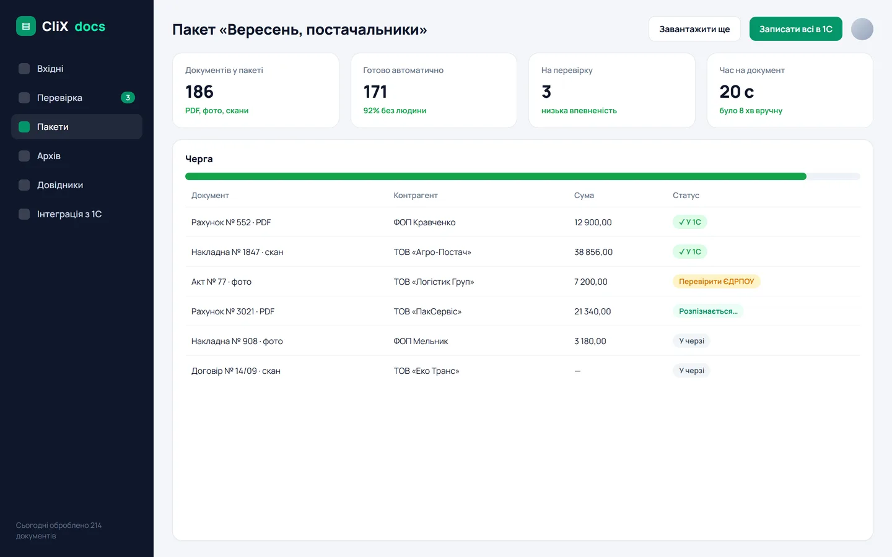Open Довідники in the sidebar
Viewport: 892px width, 557px height.
click(77, 185)
